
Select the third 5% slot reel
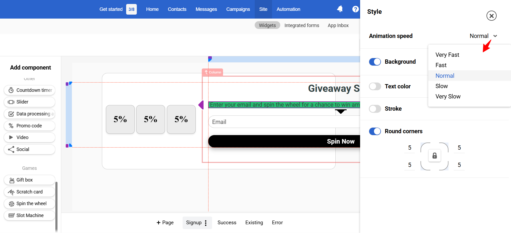point(181,119)
